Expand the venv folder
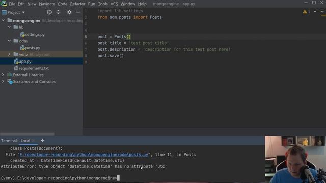Image resolution: width=326 pixels, height=183 pixels. [9, 54]
